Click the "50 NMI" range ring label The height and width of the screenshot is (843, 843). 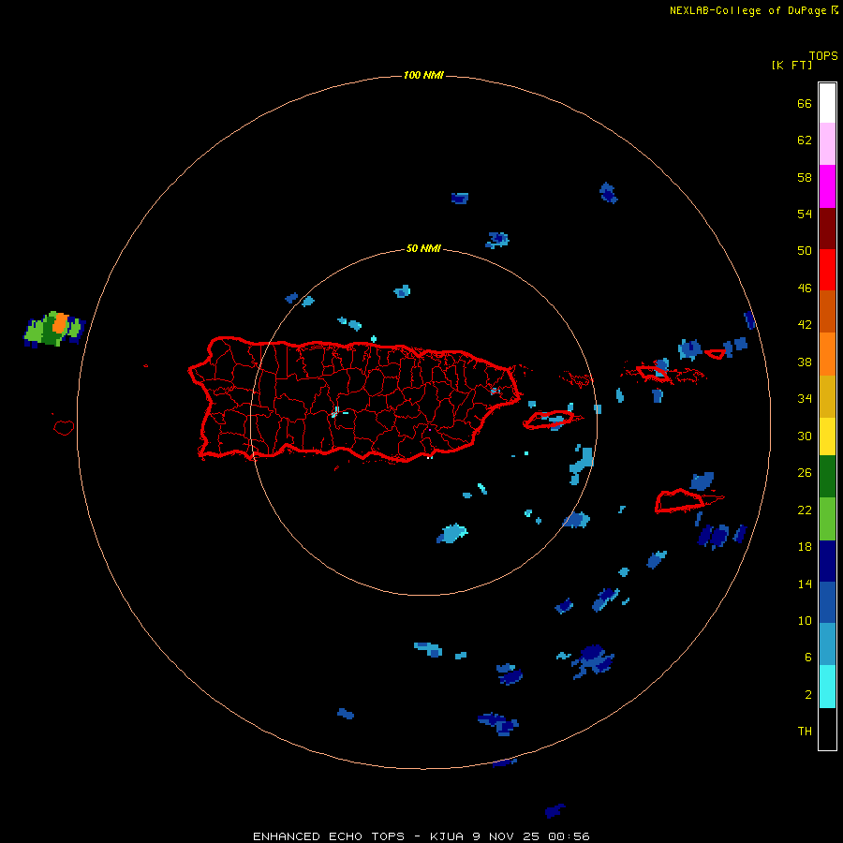423,248
